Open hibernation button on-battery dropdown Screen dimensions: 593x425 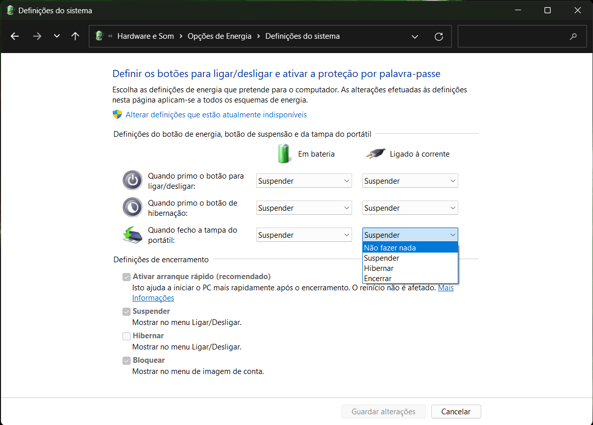(304, 208)
